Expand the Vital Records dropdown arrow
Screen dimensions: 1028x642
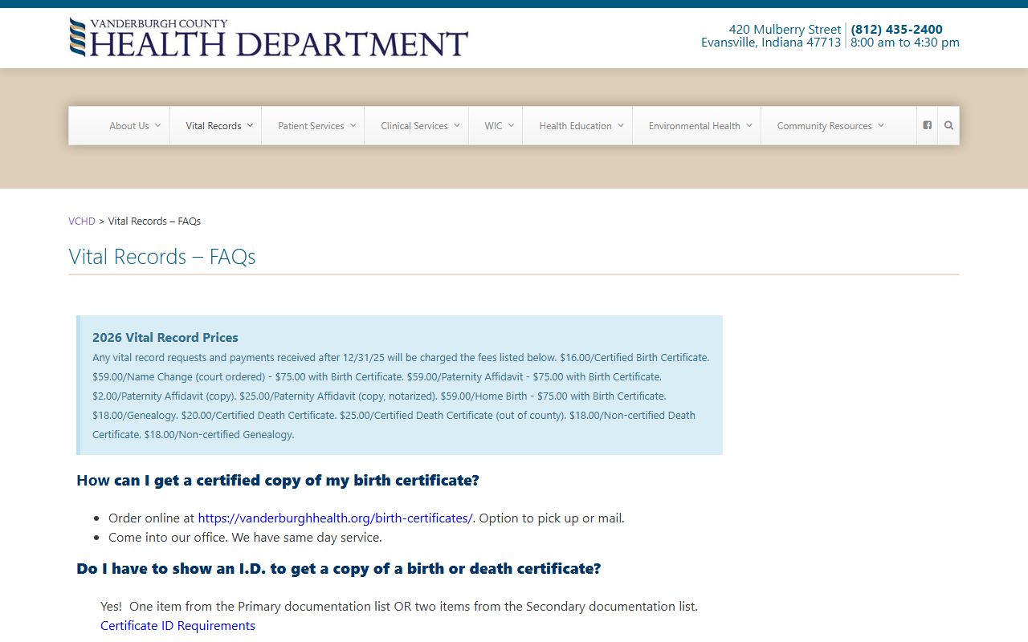(x=250, y=125)
